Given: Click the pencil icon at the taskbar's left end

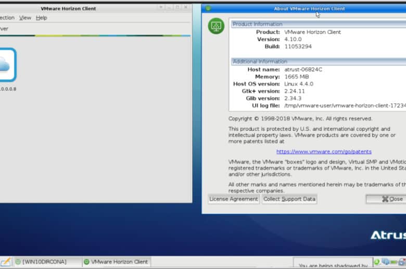Looking at the screenshot, I should [x=6, y=262].
